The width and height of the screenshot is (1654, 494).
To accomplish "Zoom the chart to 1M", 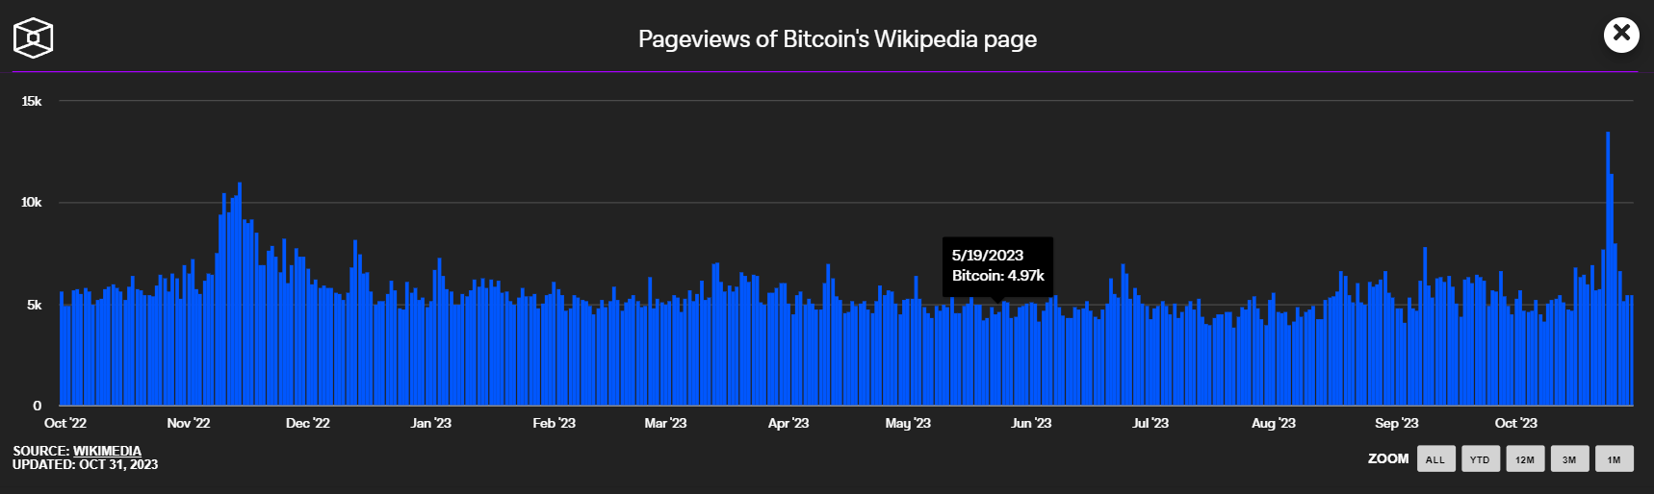I will click(1614, 459).
